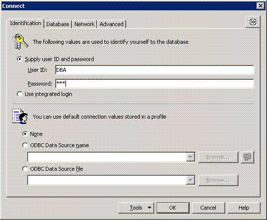Image resolution: width=267 pixels, height=220 pixels.
Task: Click the Cancel button
Action: (208, 208)
